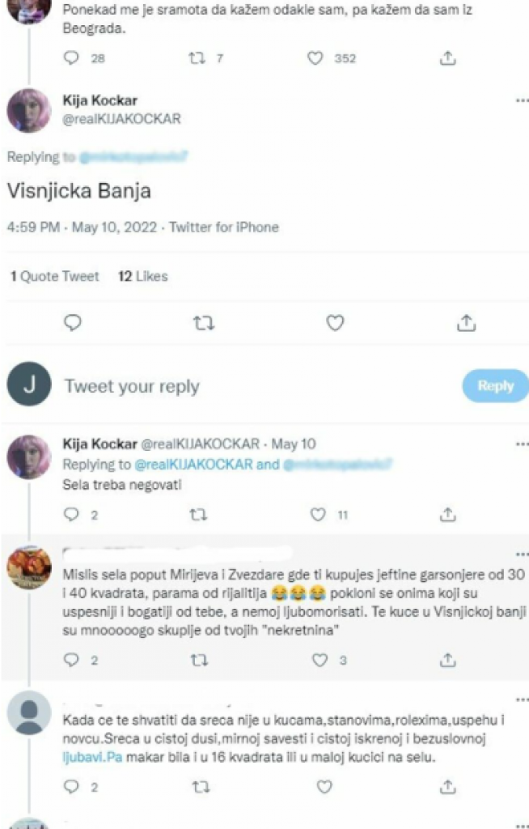View the 12 Likes list
This screenshot has height=829, width=529.
142,277
